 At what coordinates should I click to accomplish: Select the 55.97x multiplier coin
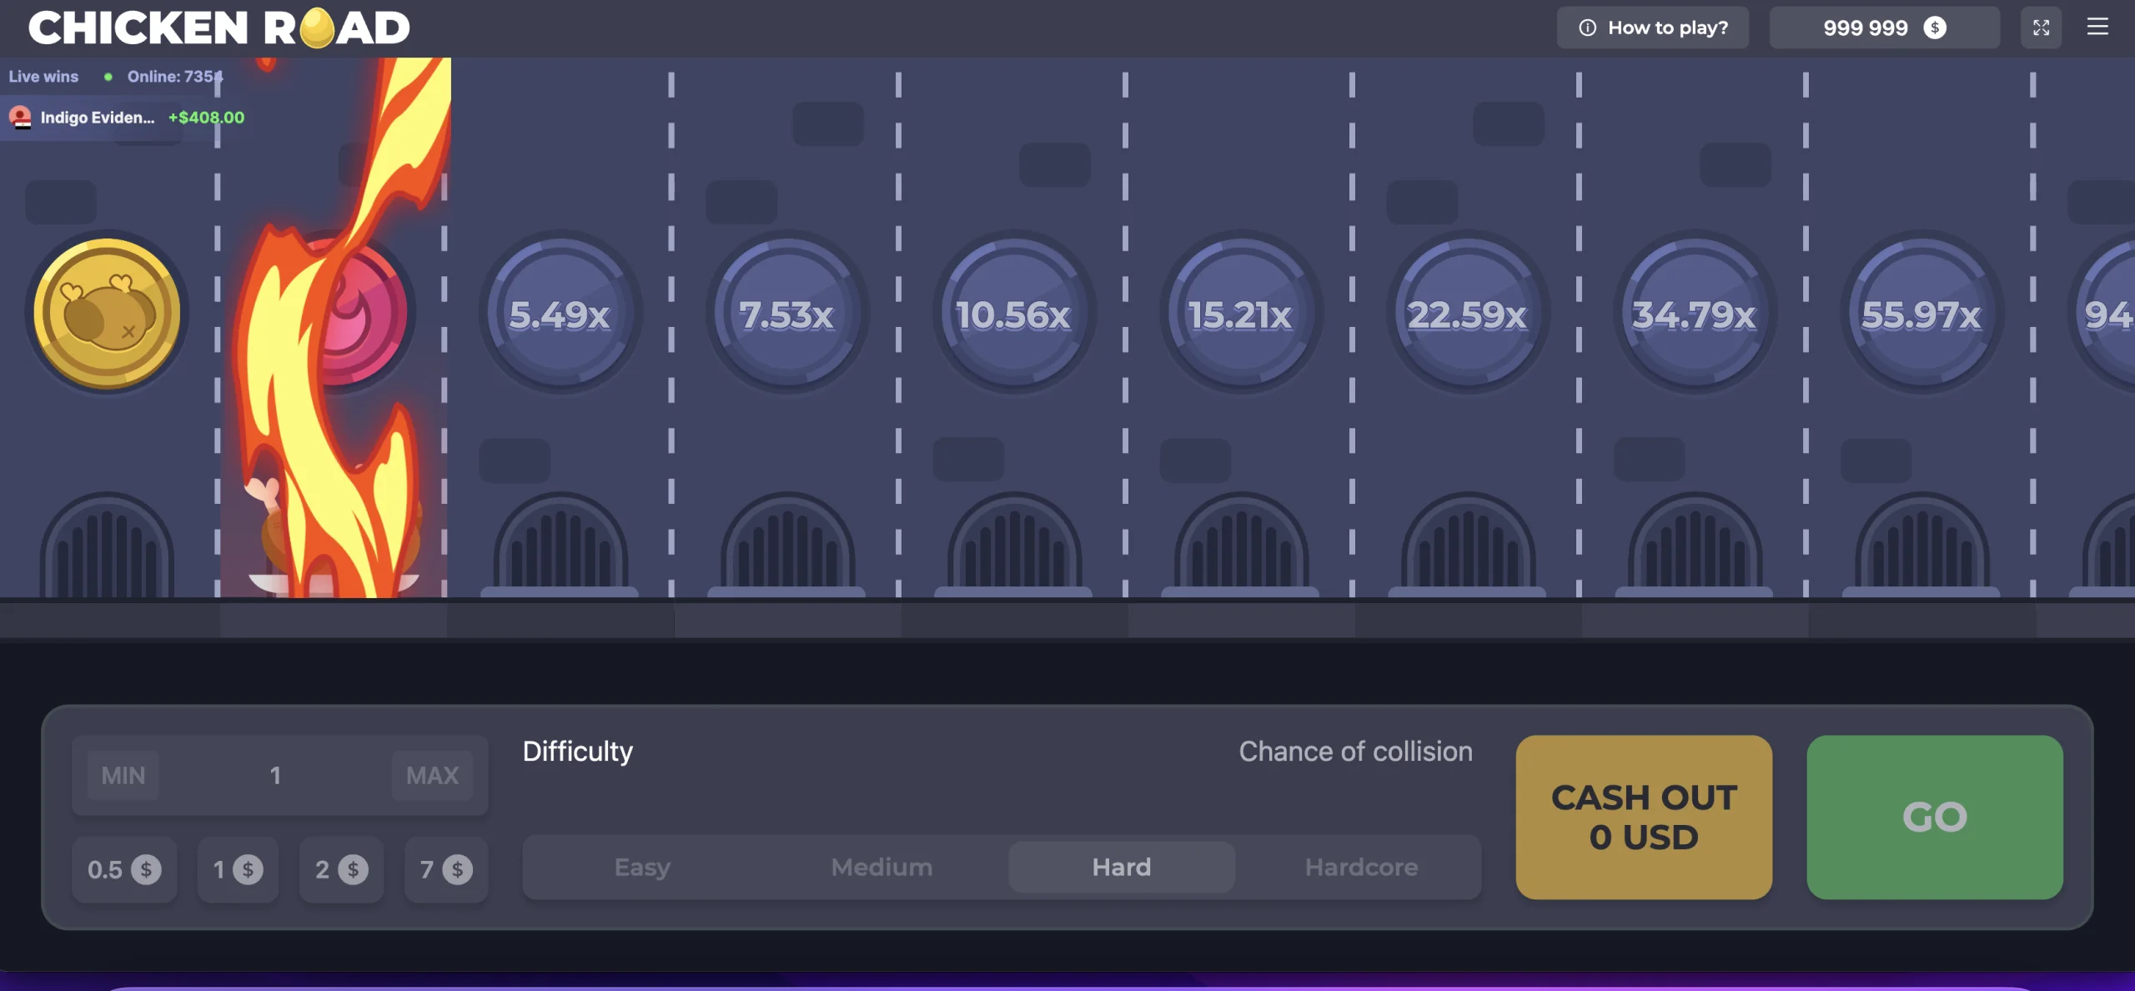(1921, 313)
